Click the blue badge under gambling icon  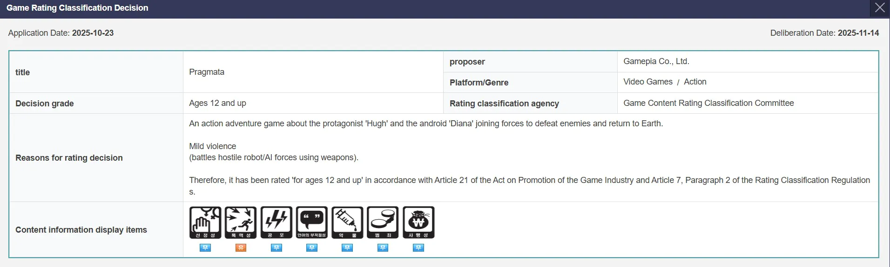click(x=418, y=248)
